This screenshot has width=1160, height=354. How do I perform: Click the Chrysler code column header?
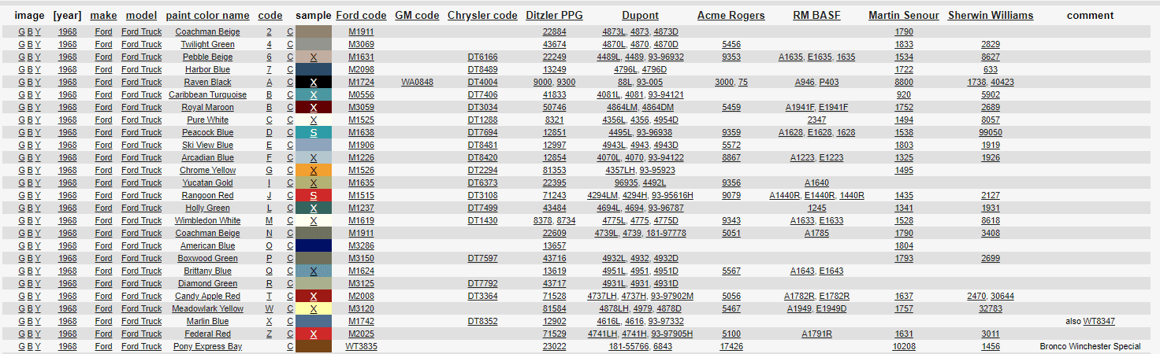click(482, 16)
